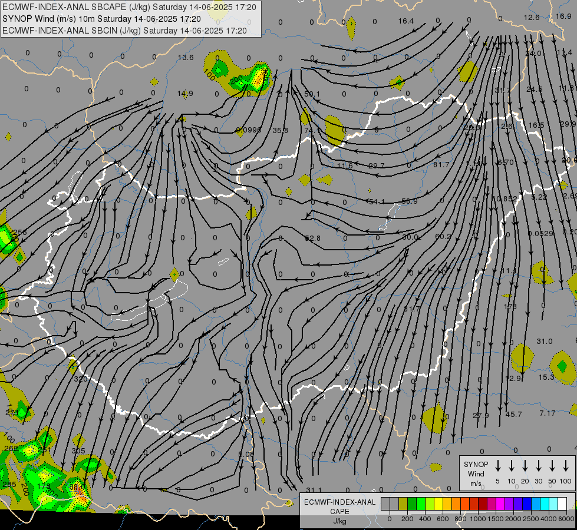
Task: Click the 6000 tick on the CAPE scale
Action: 566,519
